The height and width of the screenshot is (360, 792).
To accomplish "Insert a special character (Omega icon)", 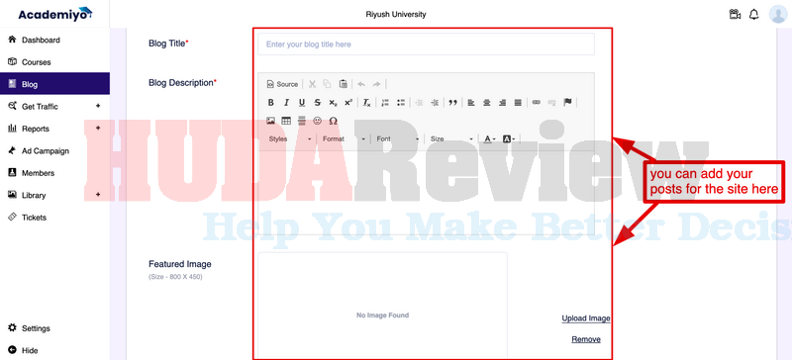I will pyautogui.click(x=333, y=121).
